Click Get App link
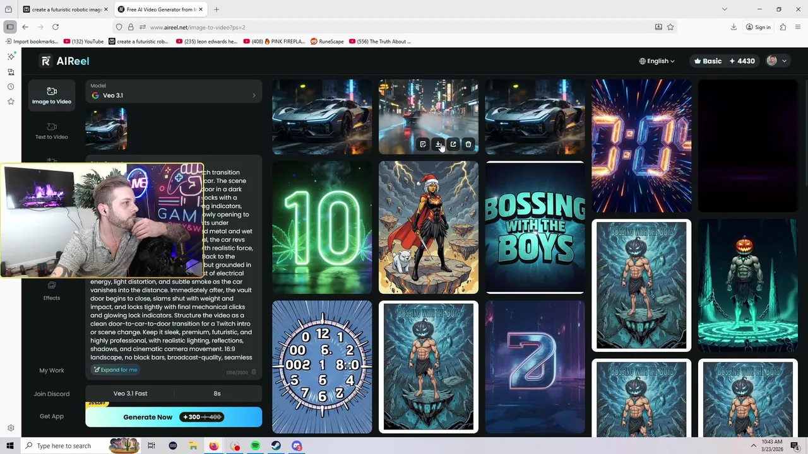 point(52,416)
